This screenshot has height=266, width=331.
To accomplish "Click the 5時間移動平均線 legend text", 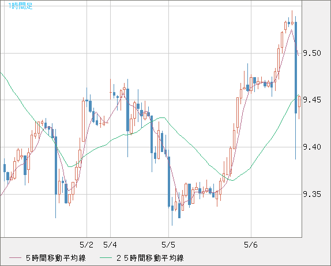I will pos(56,258).
